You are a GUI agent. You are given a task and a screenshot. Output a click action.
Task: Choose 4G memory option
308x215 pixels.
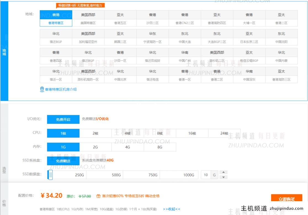point(128,147)
